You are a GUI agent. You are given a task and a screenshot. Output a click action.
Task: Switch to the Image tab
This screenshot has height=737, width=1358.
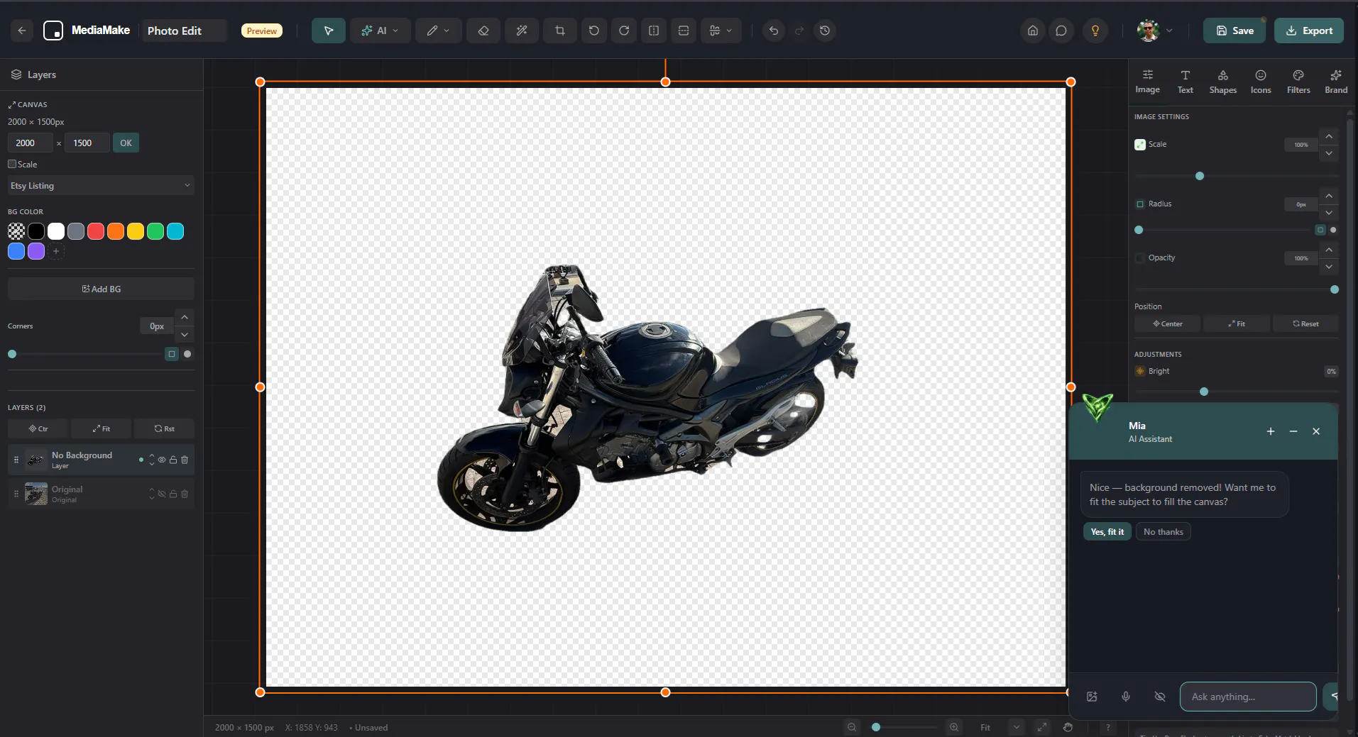[1147, 82]
